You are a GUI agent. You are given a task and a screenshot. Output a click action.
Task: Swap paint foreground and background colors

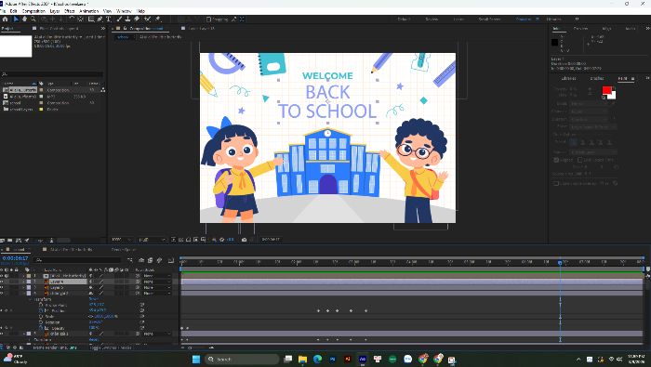615,88
